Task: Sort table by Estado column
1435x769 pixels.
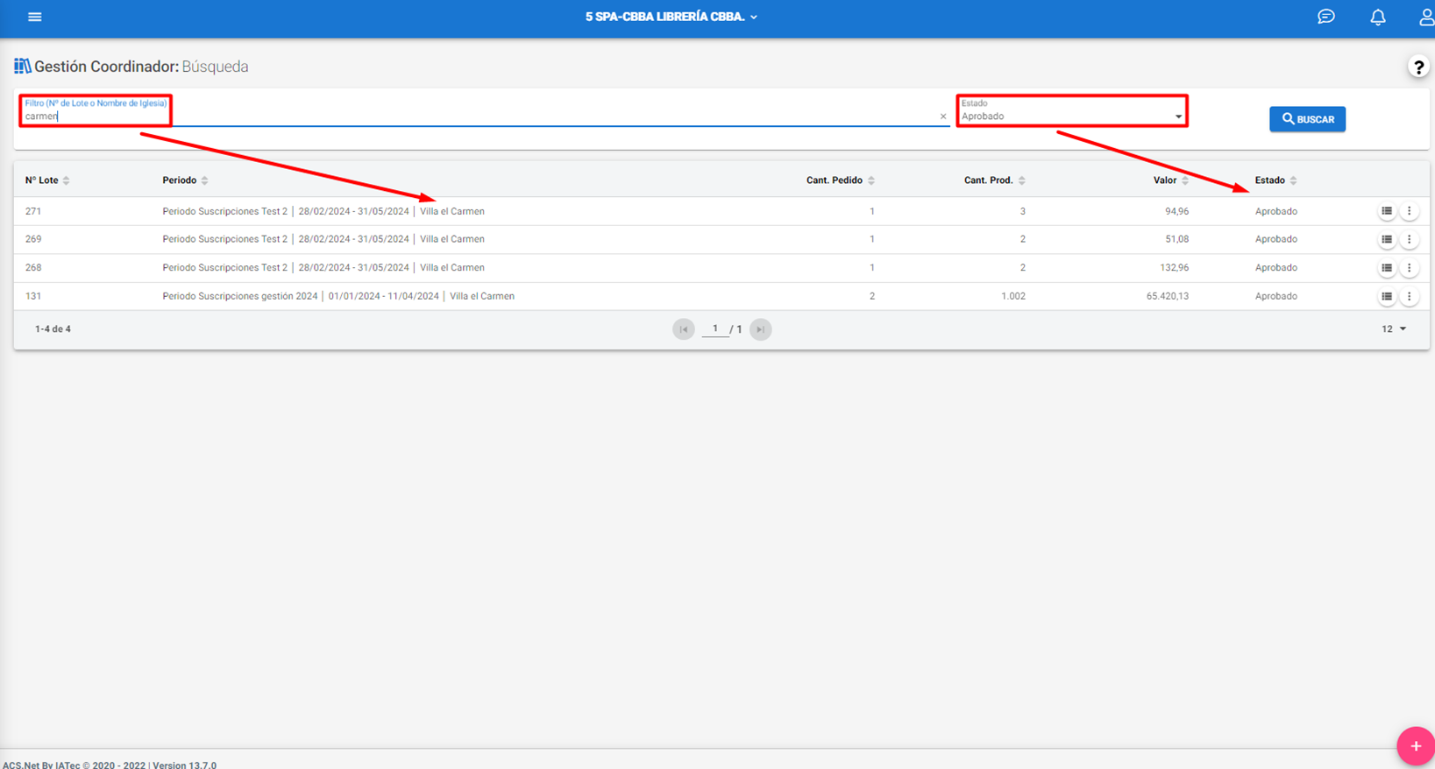Action: [x=1275, y=180]
